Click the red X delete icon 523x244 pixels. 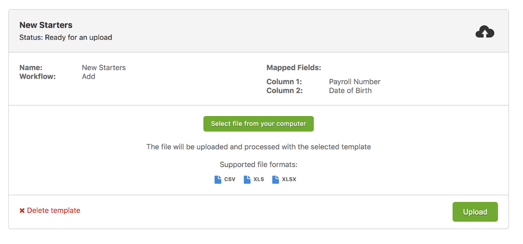click(22, 211)
